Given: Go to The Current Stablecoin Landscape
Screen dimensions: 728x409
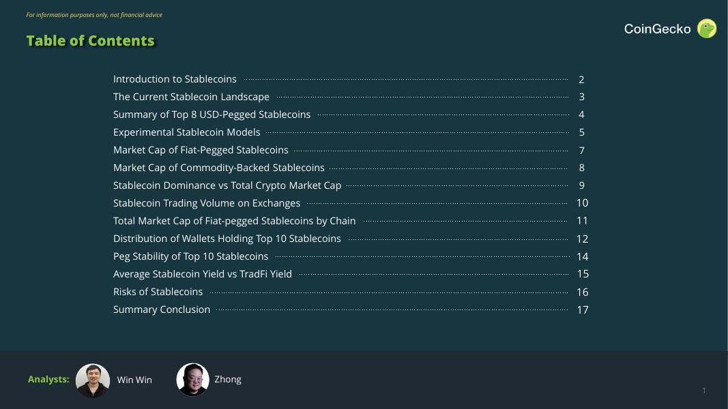Looking at the screenshot, I should point(191,97).
